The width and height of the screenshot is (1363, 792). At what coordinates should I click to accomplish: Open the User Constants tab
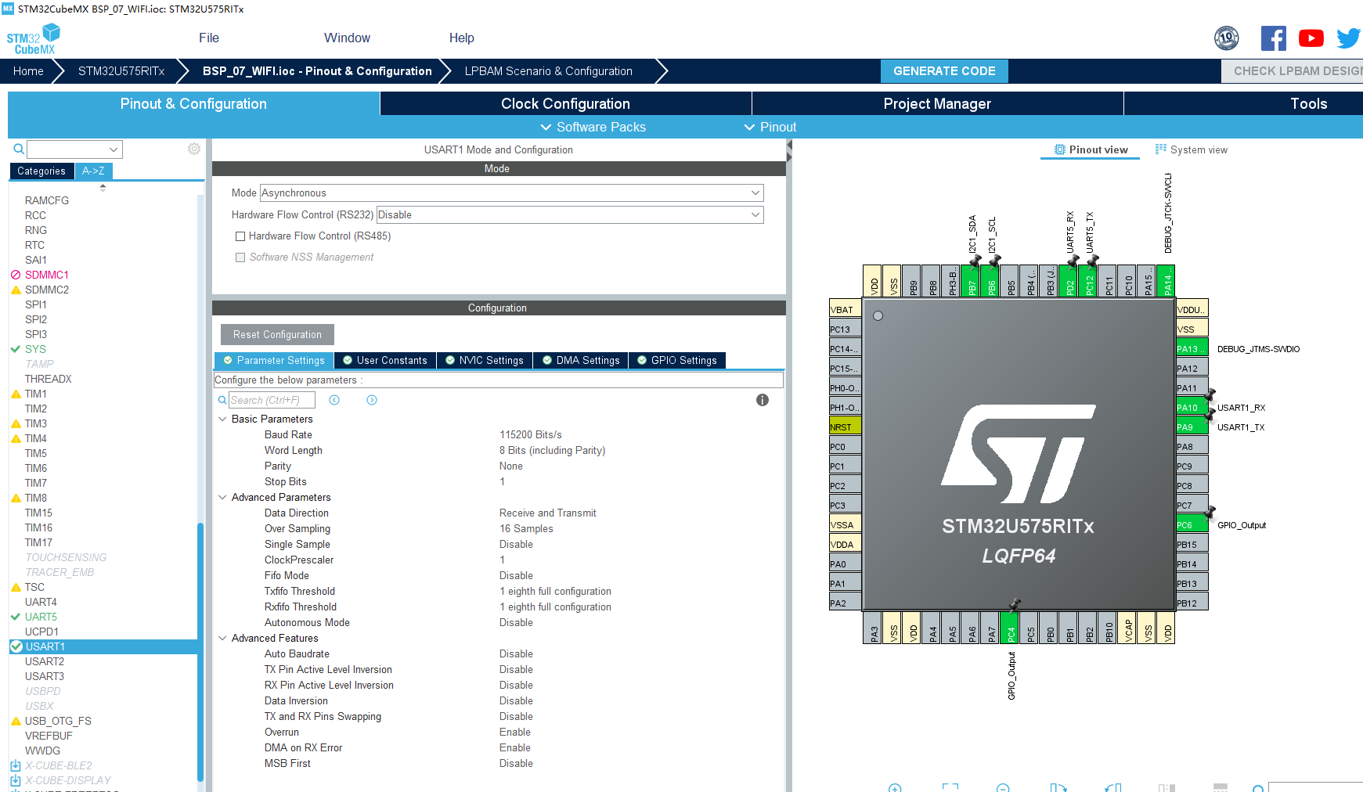coord(385,360)
